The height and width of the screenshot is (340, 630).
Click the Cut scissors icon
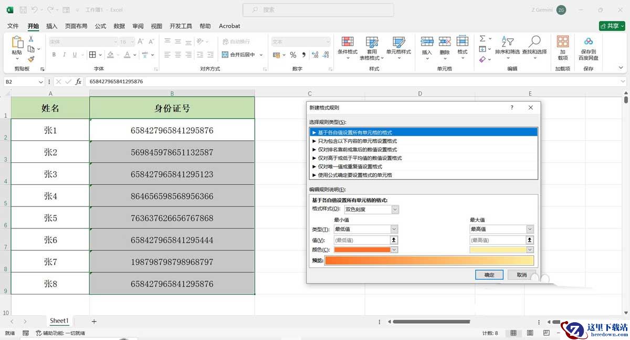(31, 39)
